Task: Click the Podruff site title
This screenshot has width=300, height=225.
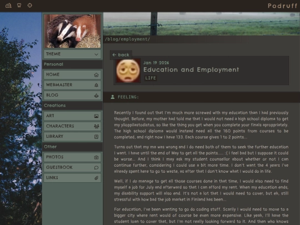Action: click(282, 6)
